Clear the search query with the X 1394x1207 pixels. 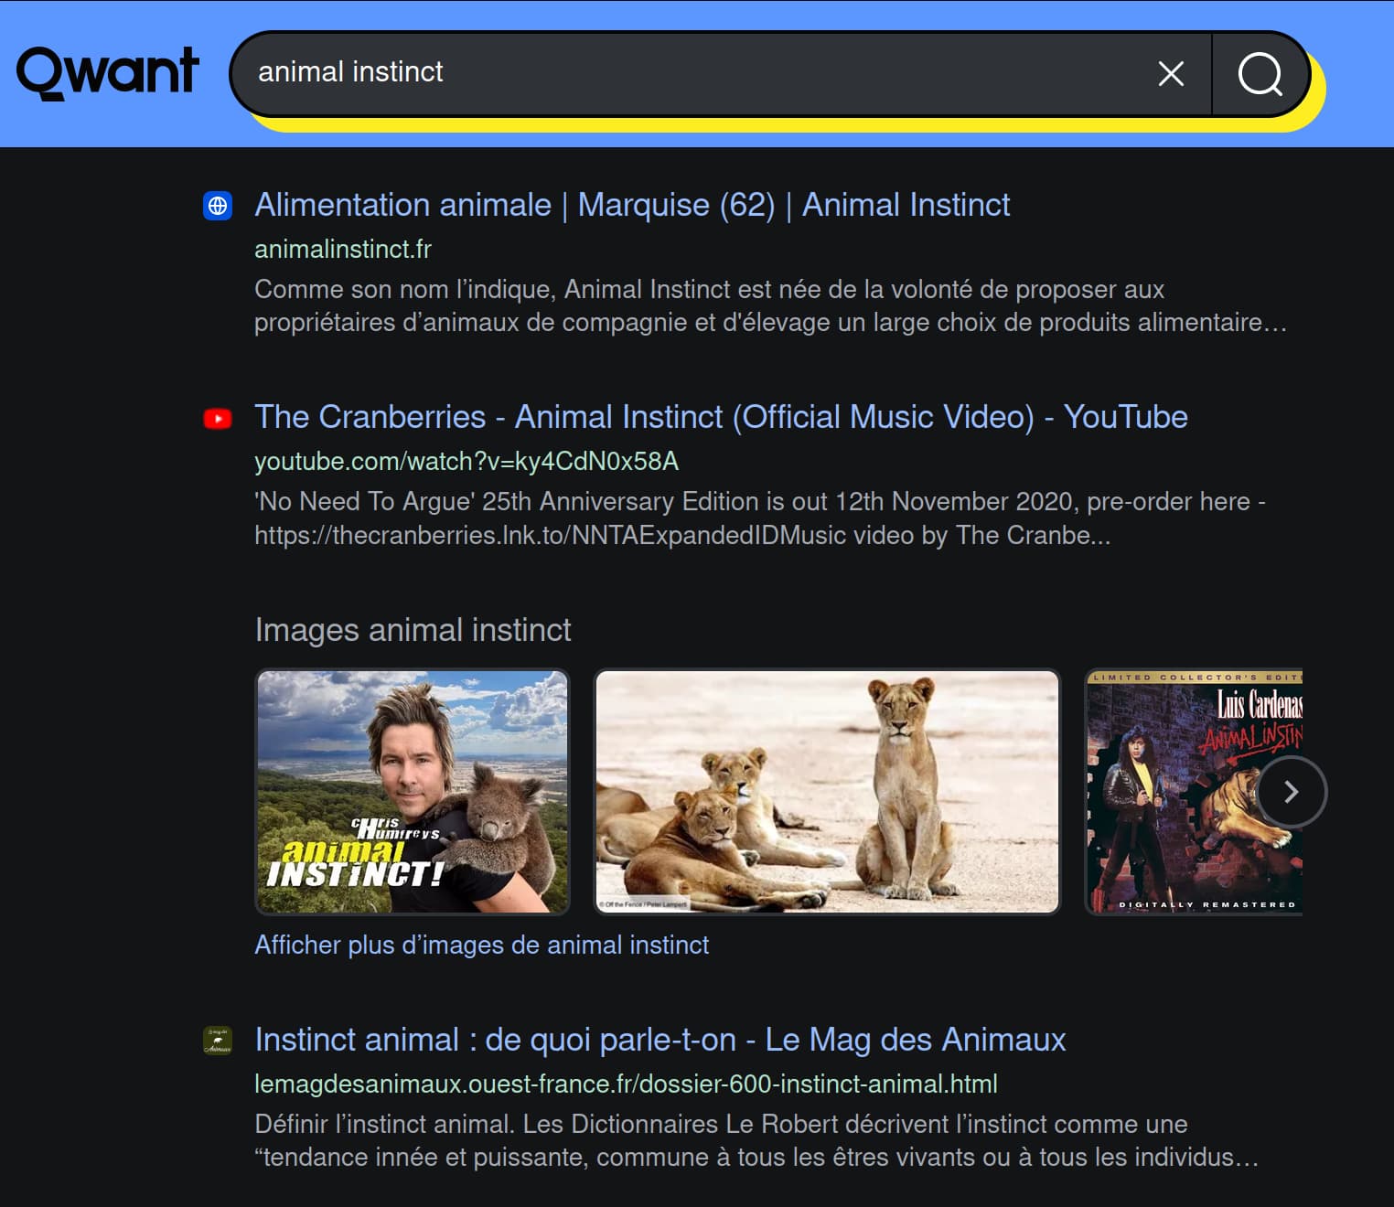tap(1171, 73)
